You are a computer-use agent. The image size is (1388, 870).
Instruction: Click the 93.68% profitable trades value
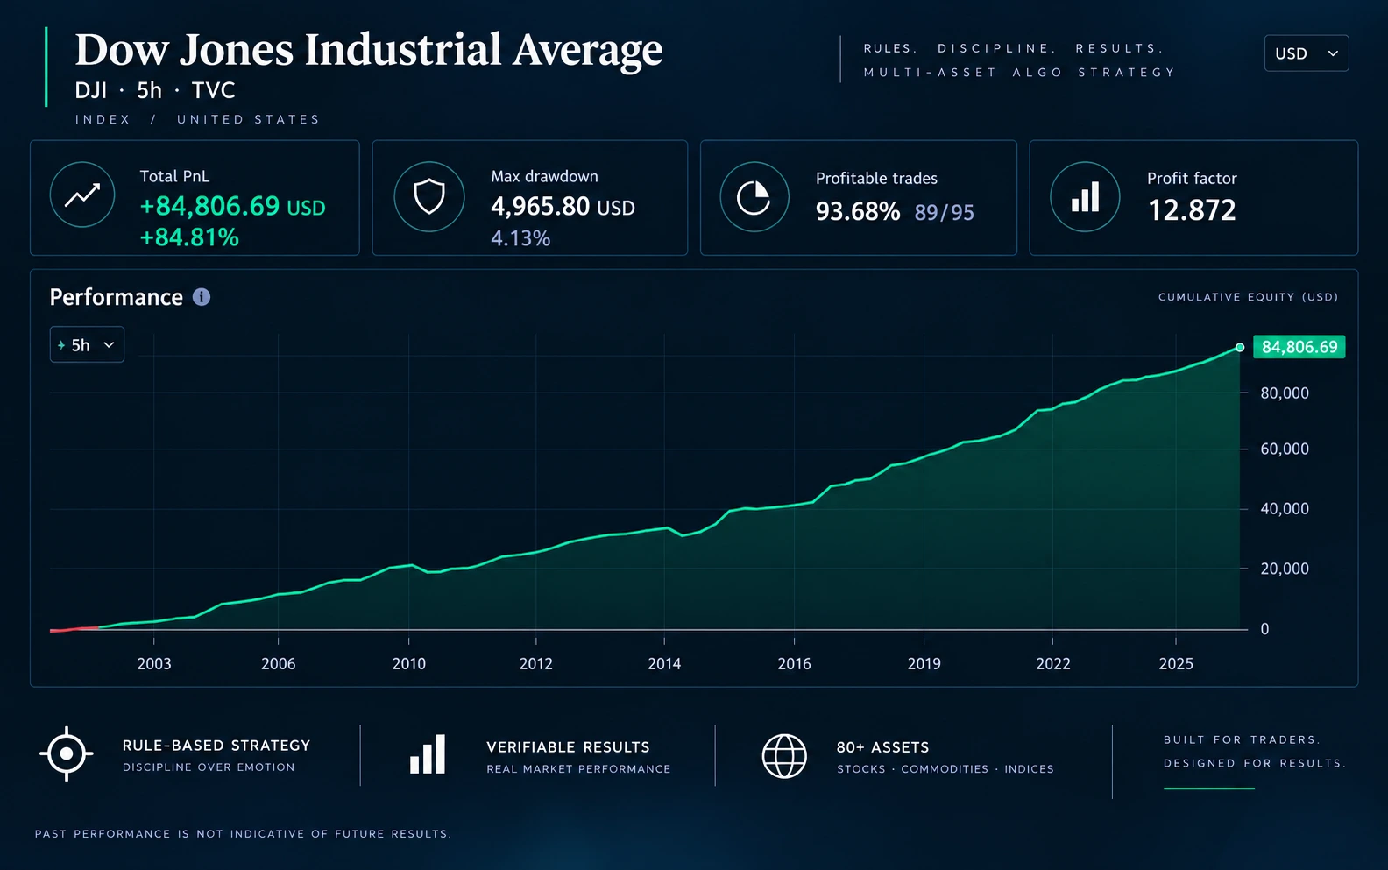point(858,212)
